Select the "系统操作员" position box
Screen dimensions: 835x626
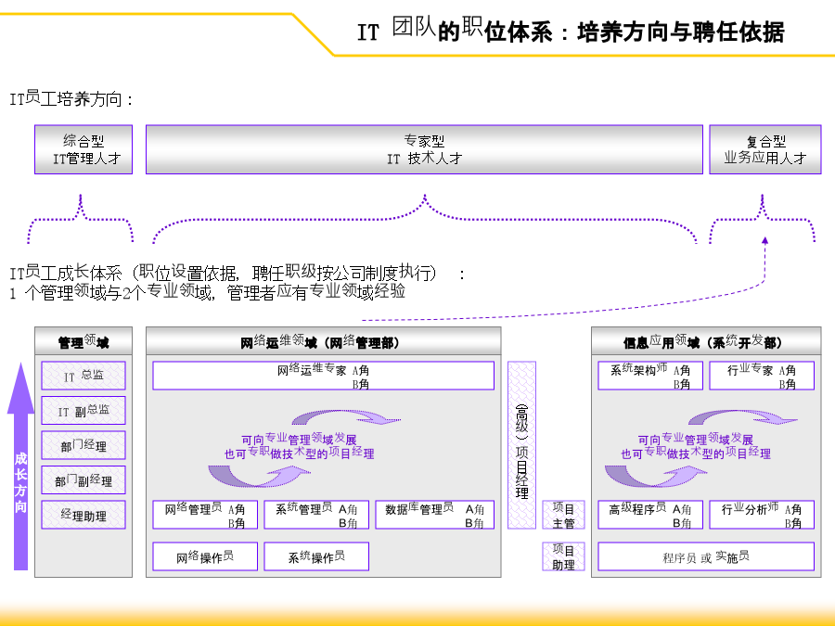(x=316, y=556)
